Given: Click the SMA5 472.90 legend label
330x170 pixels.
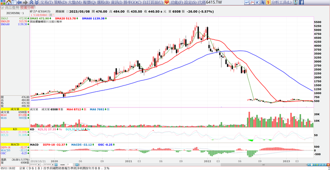Looking at the screenshot, I should [39, 18].
